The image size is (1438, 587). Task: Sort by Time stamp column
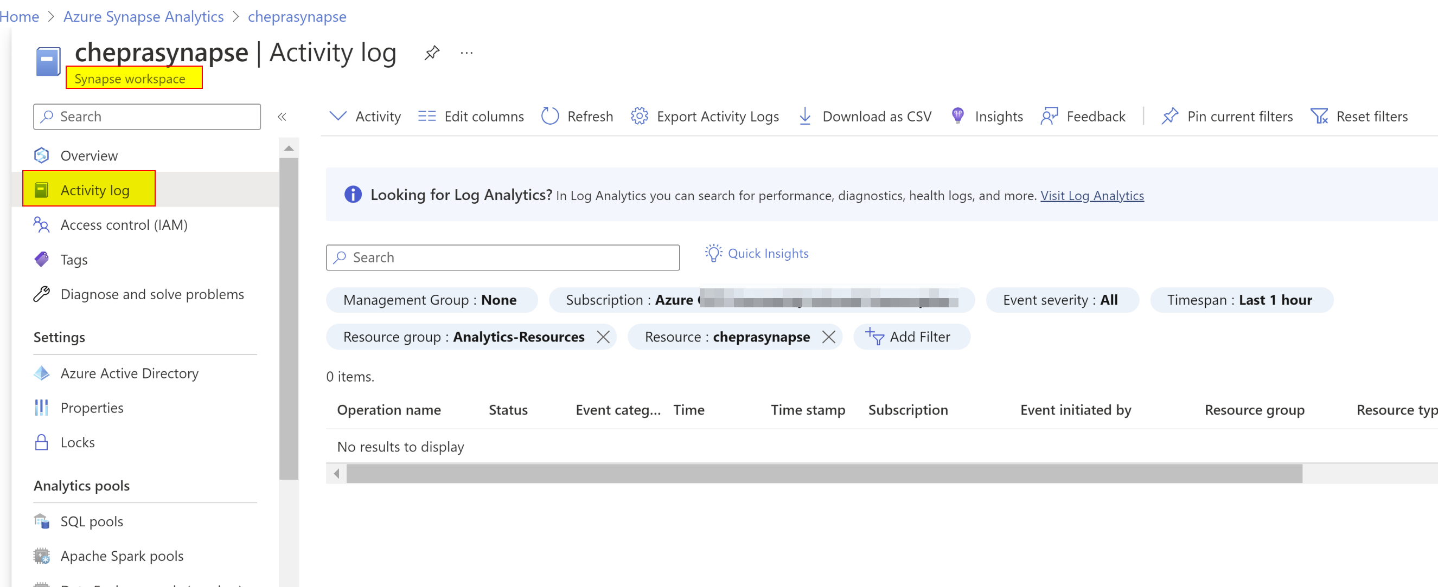tap(808, 410)
